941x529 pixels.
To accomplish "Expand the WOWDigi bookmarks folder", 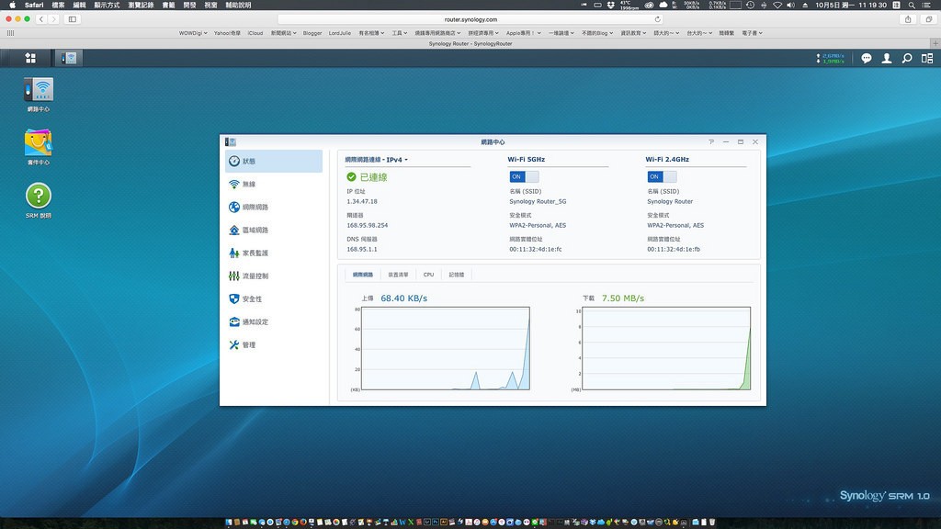I will [193, 33].
